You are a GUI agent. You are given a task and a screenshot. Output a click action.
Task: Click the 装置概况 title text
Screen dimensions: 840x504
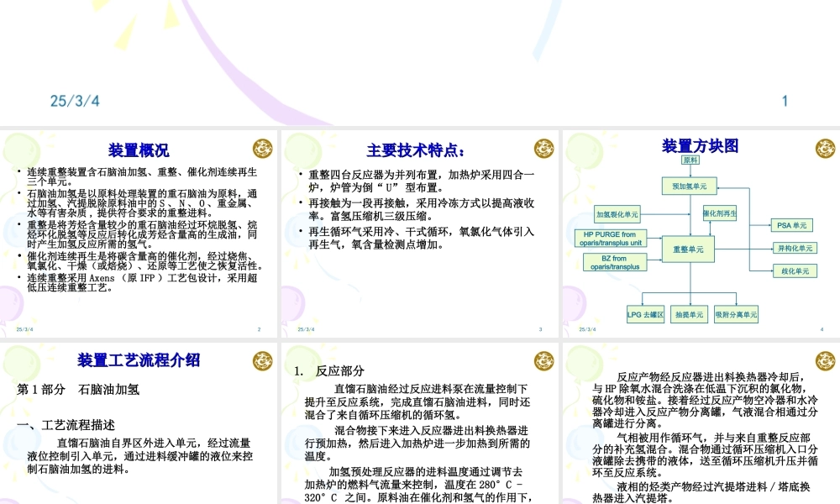139,150
